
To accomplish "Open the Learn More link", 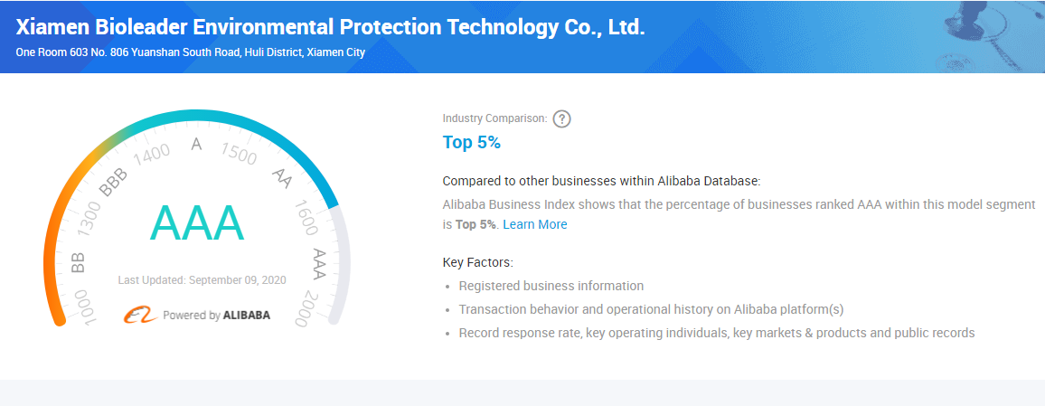I will pyautogui.click(x=534, y=224).
